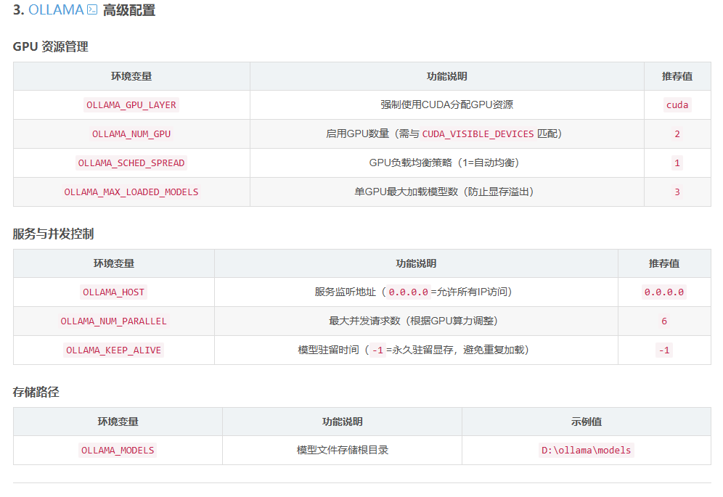Image resolution: width=723 pixels, height=497 pixels.
Task: Select the OLLAMA_NUM_PARALLEL variable code
Action: click(113, 321)
